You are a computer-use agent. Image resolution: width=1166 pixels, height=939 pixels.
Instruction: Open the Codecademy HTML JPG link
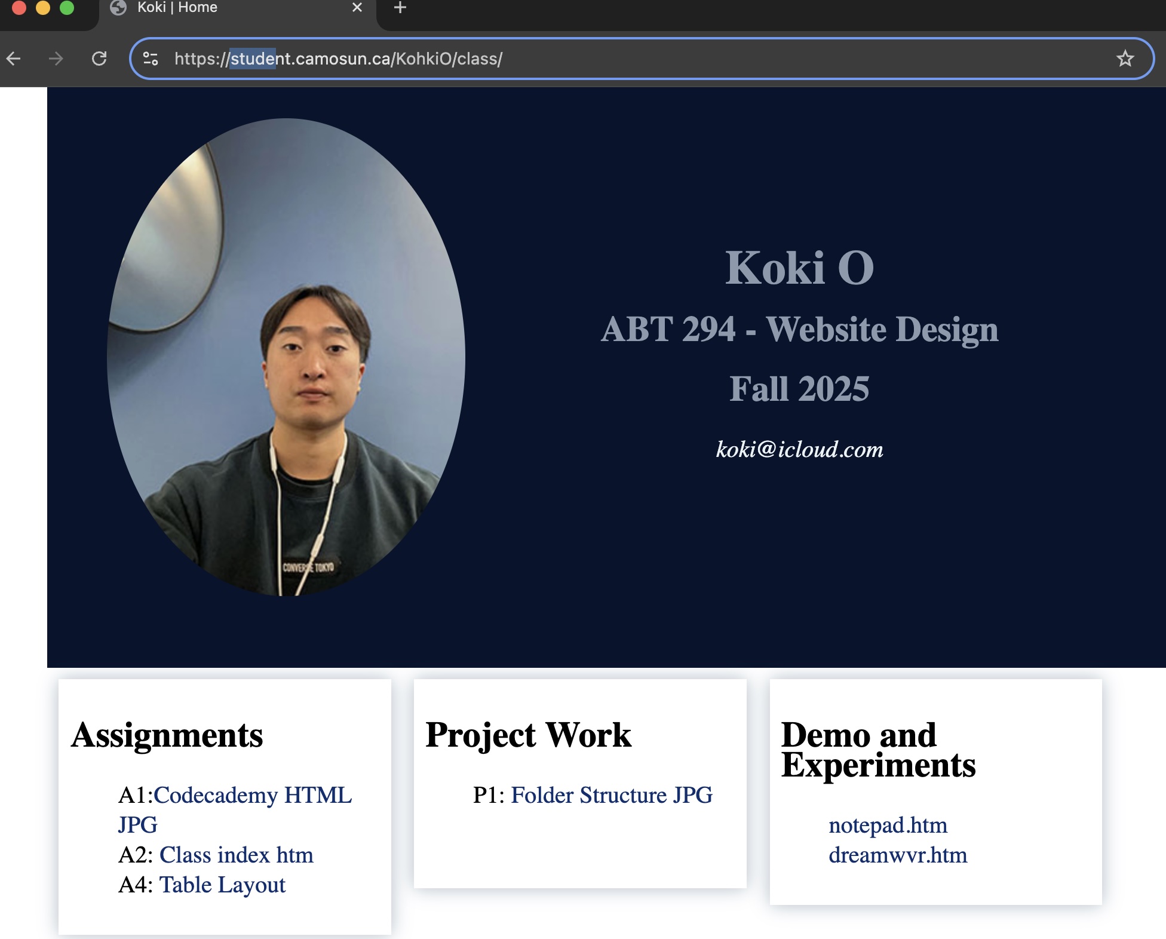[x=253, y=796]
